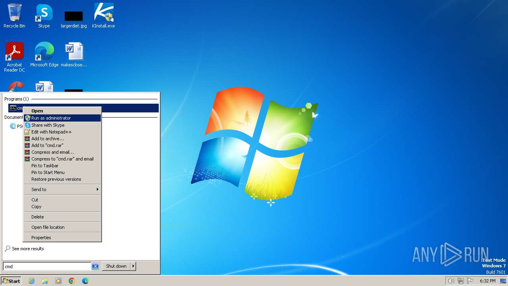Open Properties from the context menu

62,238
